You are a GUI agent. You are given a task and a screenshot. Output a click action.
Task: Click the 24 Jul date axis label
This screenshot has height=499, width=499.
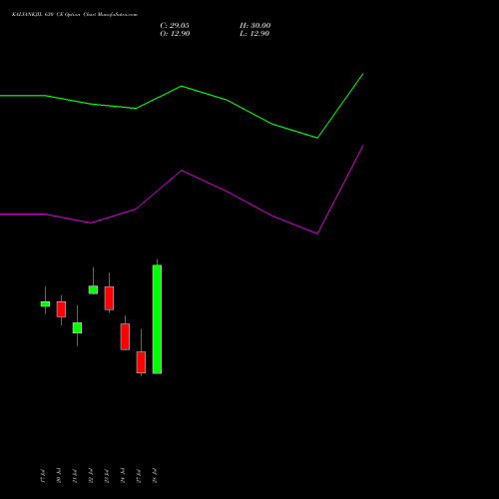coord(123,476)
